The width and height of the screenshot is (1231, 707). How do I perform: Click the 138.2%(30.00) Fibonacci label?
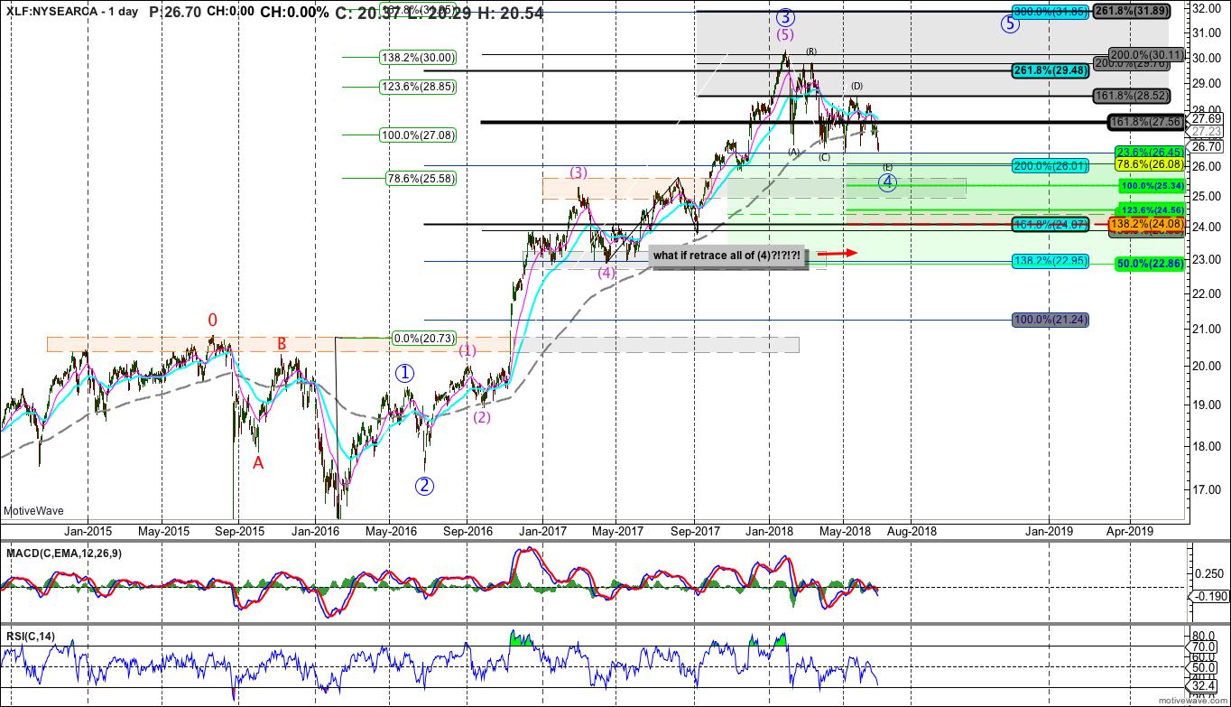[418, 57]
